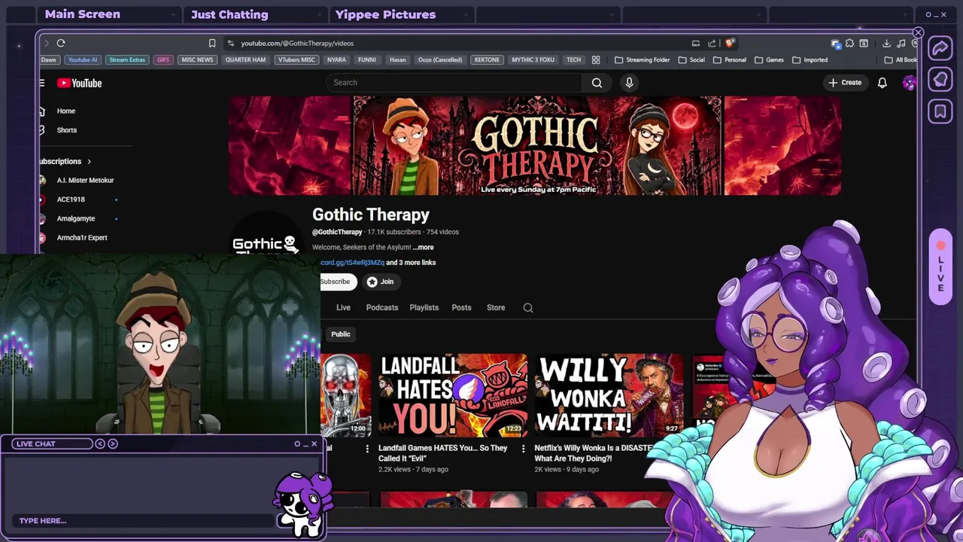Expand the Subscriptions section
The width and height of the screenshot is (963, 542).
[65, 161]
